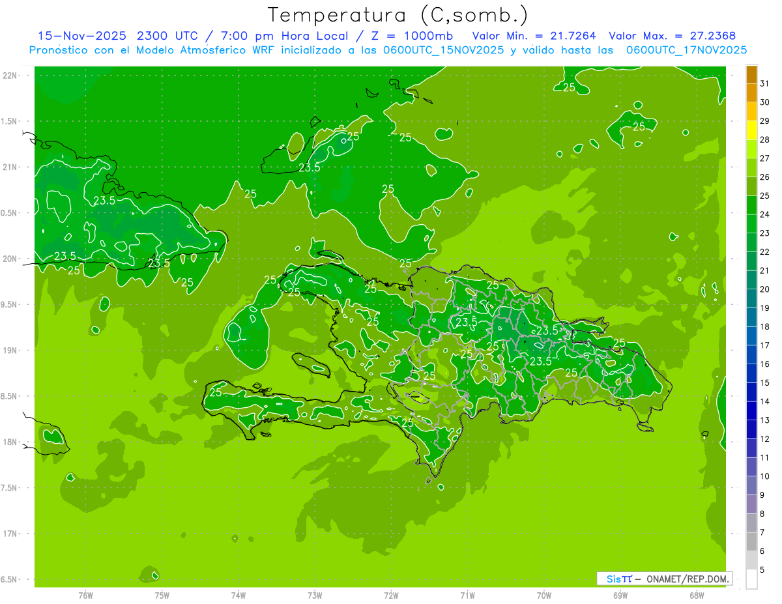Click the legend value "8"
782x604 pixels.
(x=762, y=514)
